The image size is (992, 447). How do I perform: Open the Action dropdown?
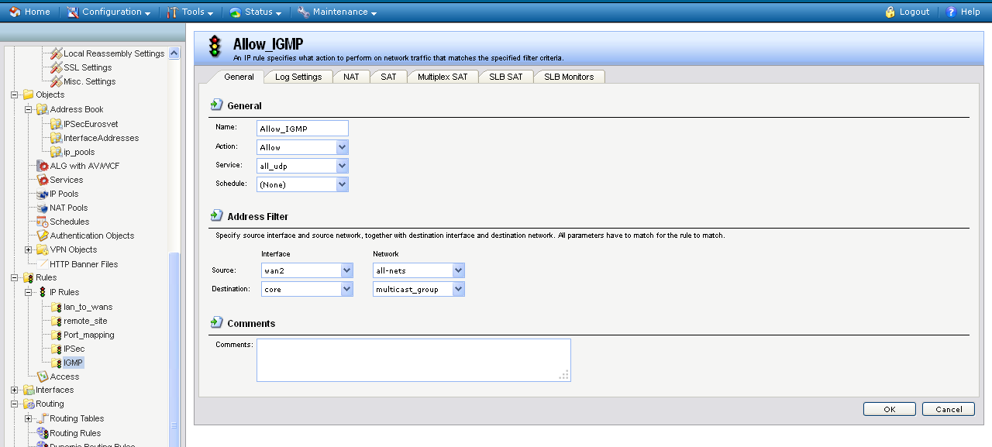click(x=343, y=147)
